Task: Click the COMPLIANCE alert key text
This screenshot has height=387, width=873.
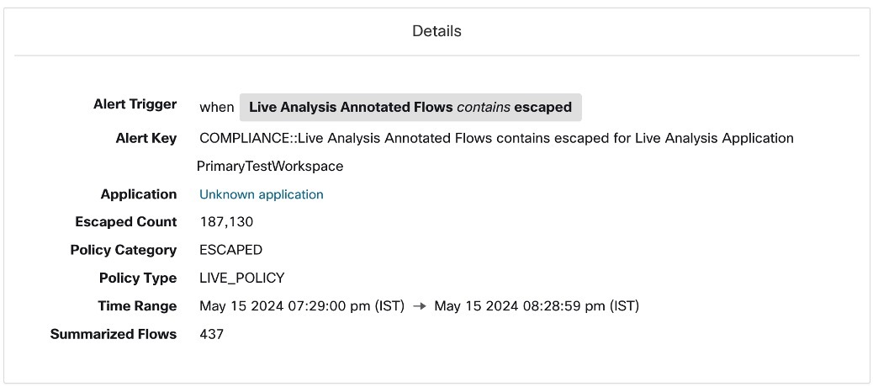Action: coord(496,138)
